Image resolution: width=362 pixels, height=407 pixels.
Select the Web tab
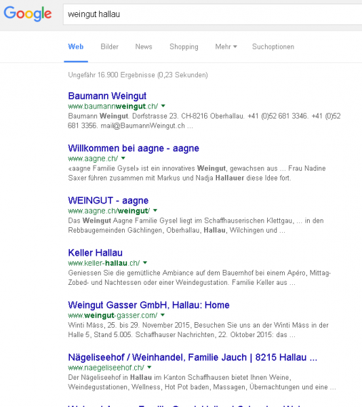click(x=76, y=47)
